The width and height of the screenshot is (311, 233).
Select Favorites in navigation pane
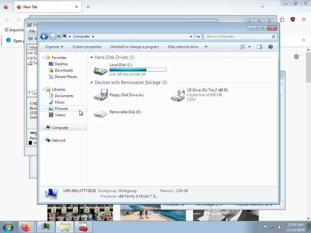(59, 57)
